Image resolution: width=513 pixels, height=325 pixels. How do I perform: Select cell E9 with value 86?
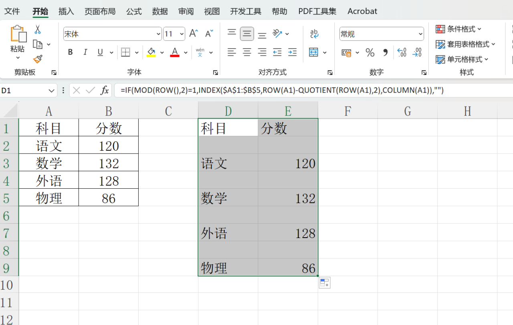[288, 268]
